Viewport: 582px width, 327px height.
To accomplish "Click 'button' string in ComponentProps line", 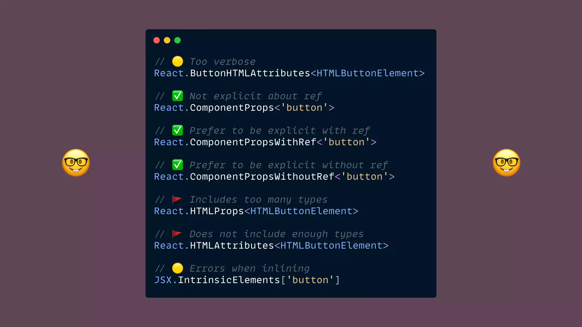I will 304,108.
